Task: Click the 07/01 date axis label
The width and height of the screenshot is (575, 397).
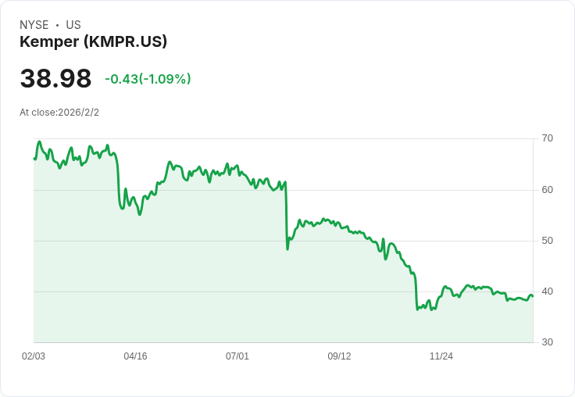Action: coord(237,356)
